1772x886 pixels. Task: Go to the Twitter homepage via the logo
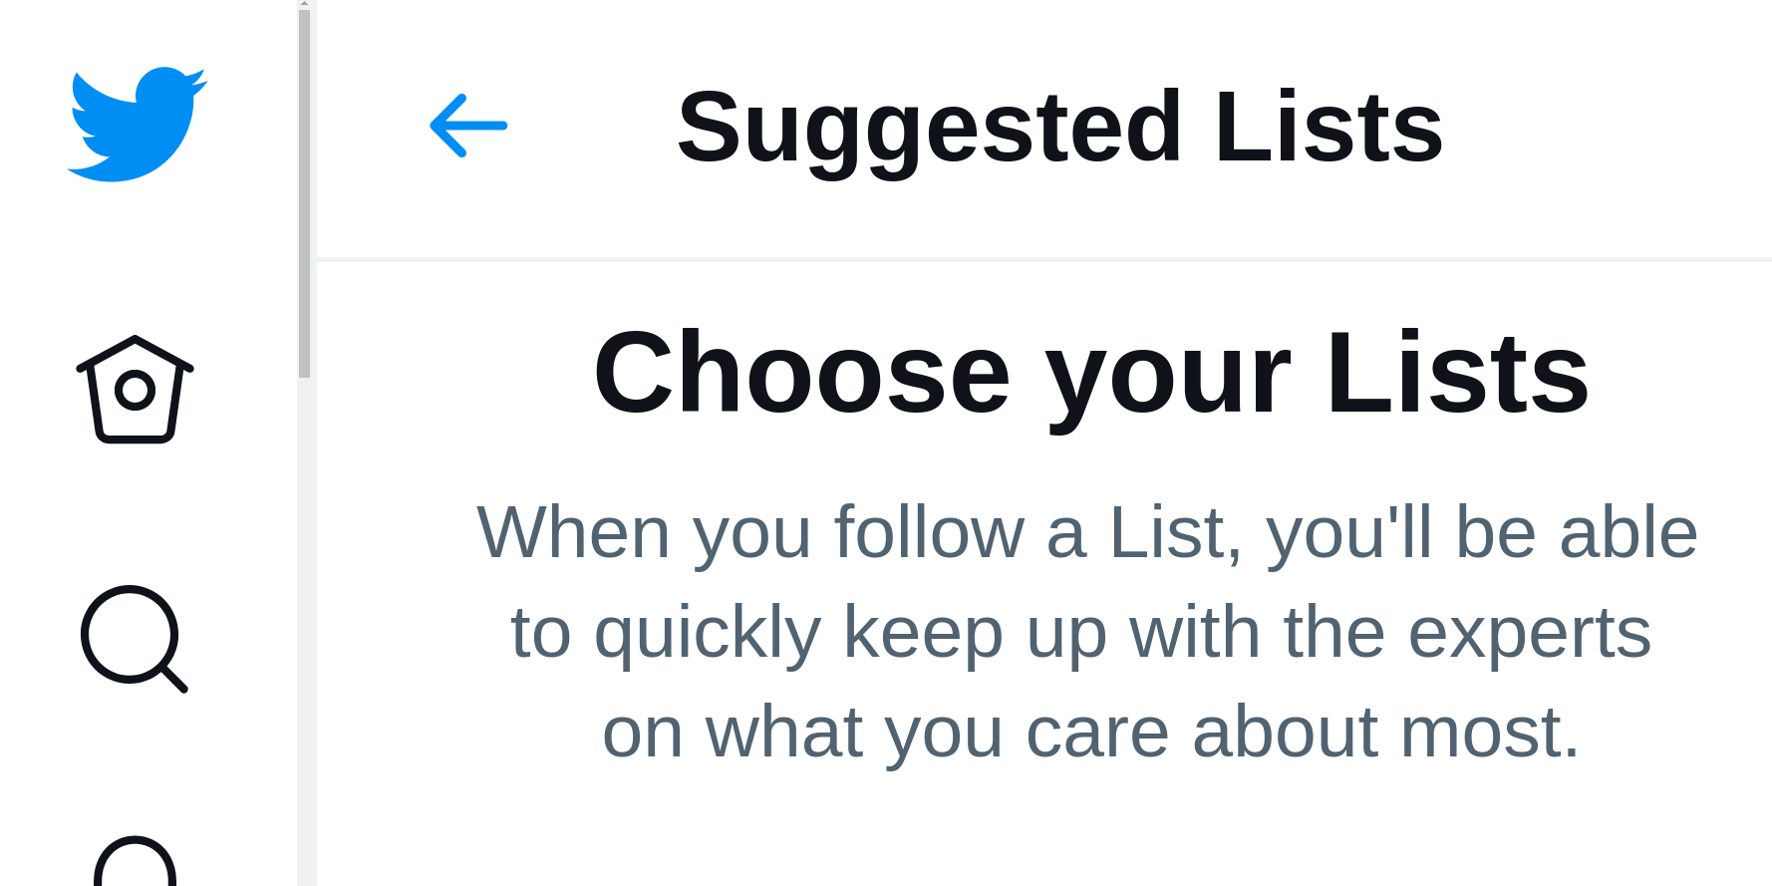coord(138,125)
